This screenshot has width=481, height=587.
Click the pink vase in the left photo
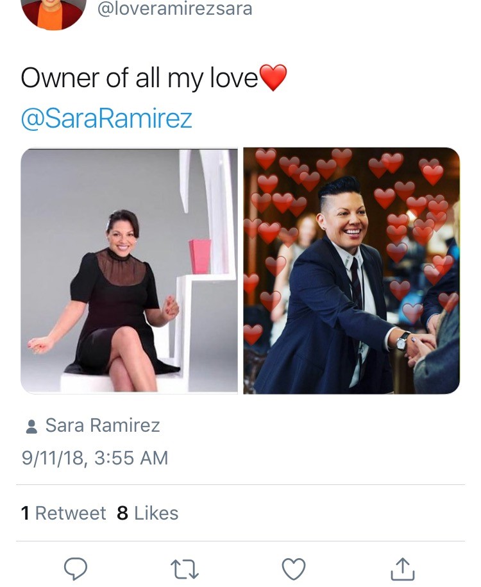pos(200,255)
